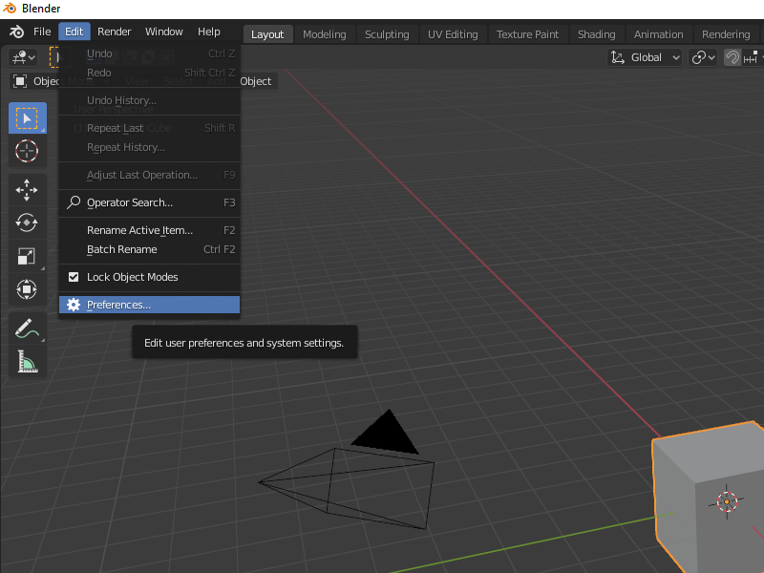The height and width of the screenshot is (573, 764).
Task: Choose Redo in the Edit menu
Action: tap(149, 73)
